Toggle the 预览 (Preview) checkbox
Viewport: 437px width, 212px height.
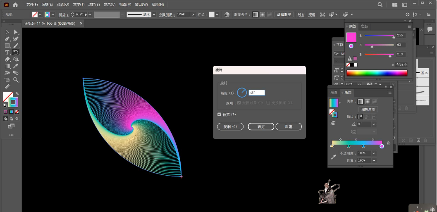[x=219, y=114]
